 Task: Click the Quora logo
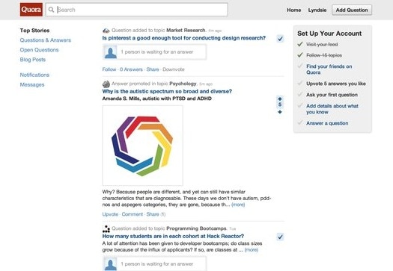pyautogui.click(x=31, y=10)
